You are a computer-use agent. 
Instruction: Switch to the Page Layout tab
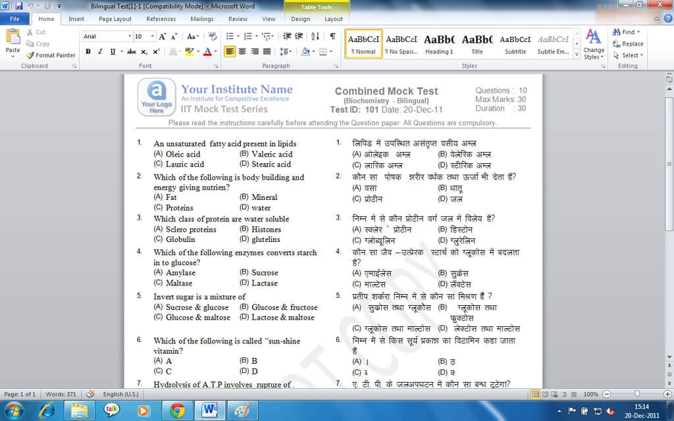(115, 19)
